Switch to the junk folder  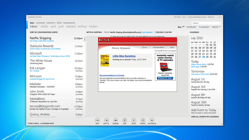61,27
